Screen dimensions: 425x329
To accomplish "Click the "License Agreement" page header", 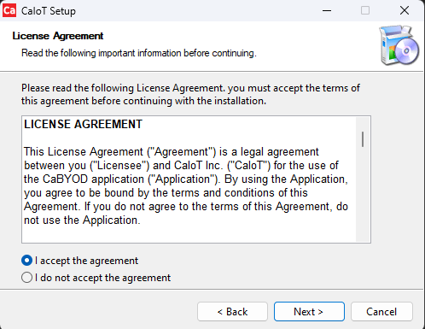I will [58, 36].
